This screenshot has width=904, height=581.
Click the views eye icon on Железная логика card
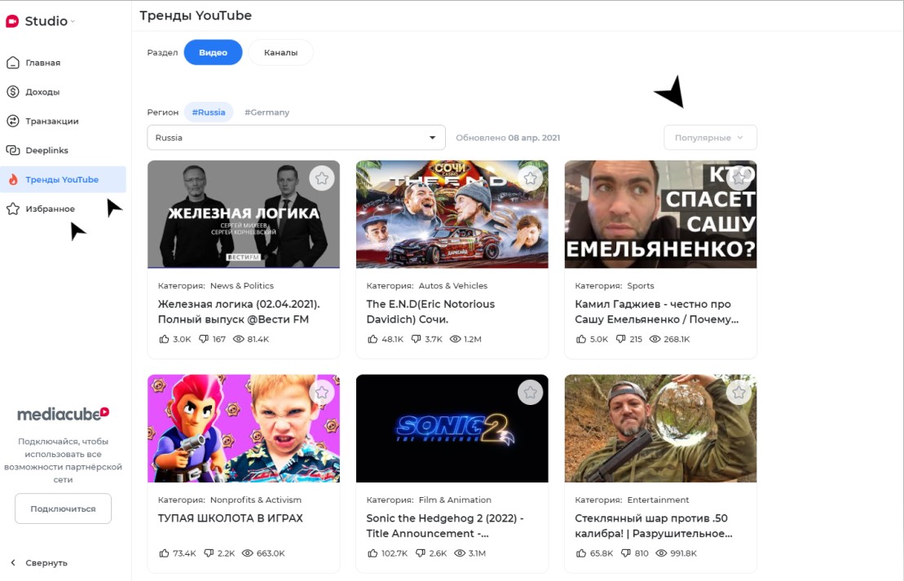[239, 339]
